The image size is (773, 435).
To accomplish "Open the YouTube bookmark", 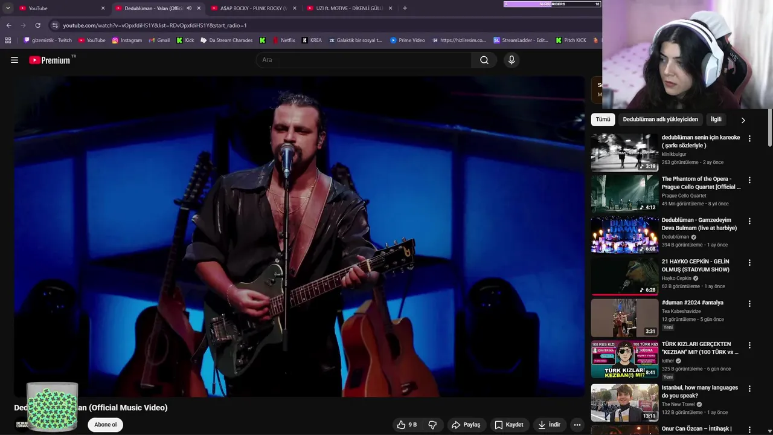I will 91,40.
